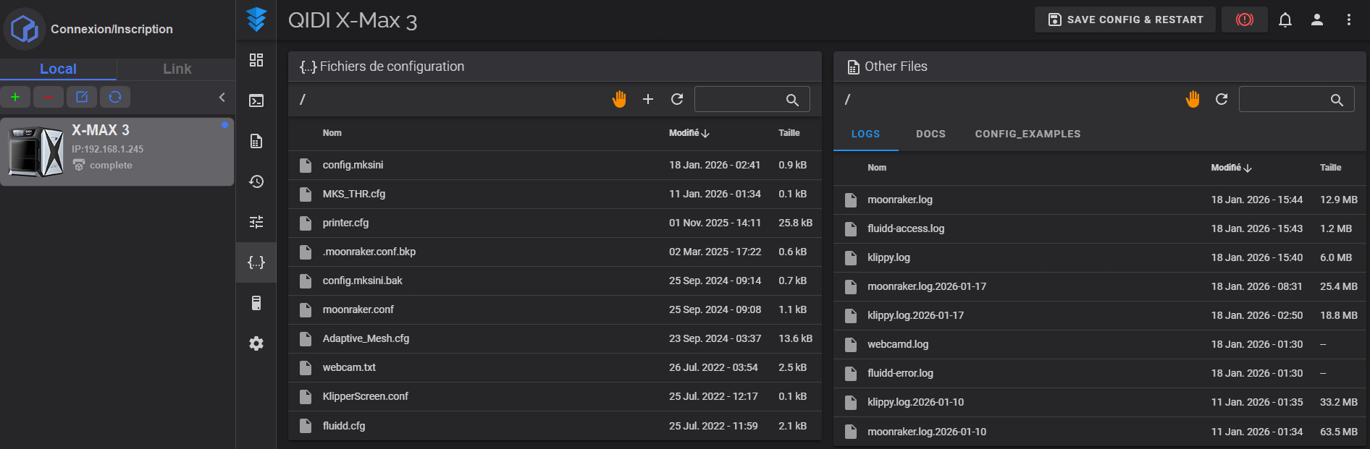
Task: Open the Configuration braces icon in sidebar
Action: pyautogui.click(x=256, y=262)
